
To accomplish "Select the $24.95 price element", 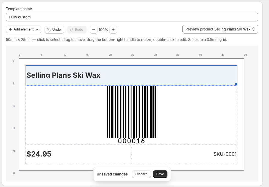I will pyautogui.click(x=78, y=154).
